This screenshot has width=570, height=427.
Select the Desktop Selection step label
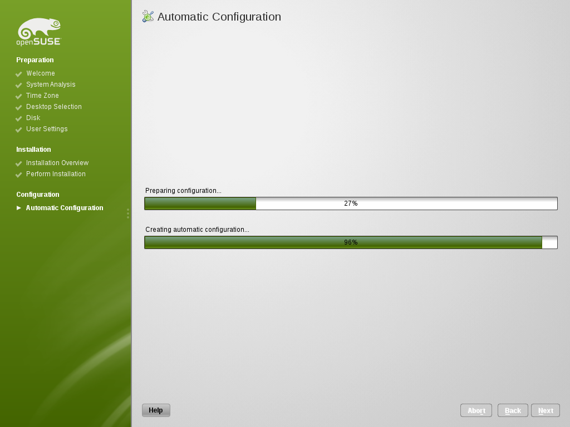pos(54,107)
